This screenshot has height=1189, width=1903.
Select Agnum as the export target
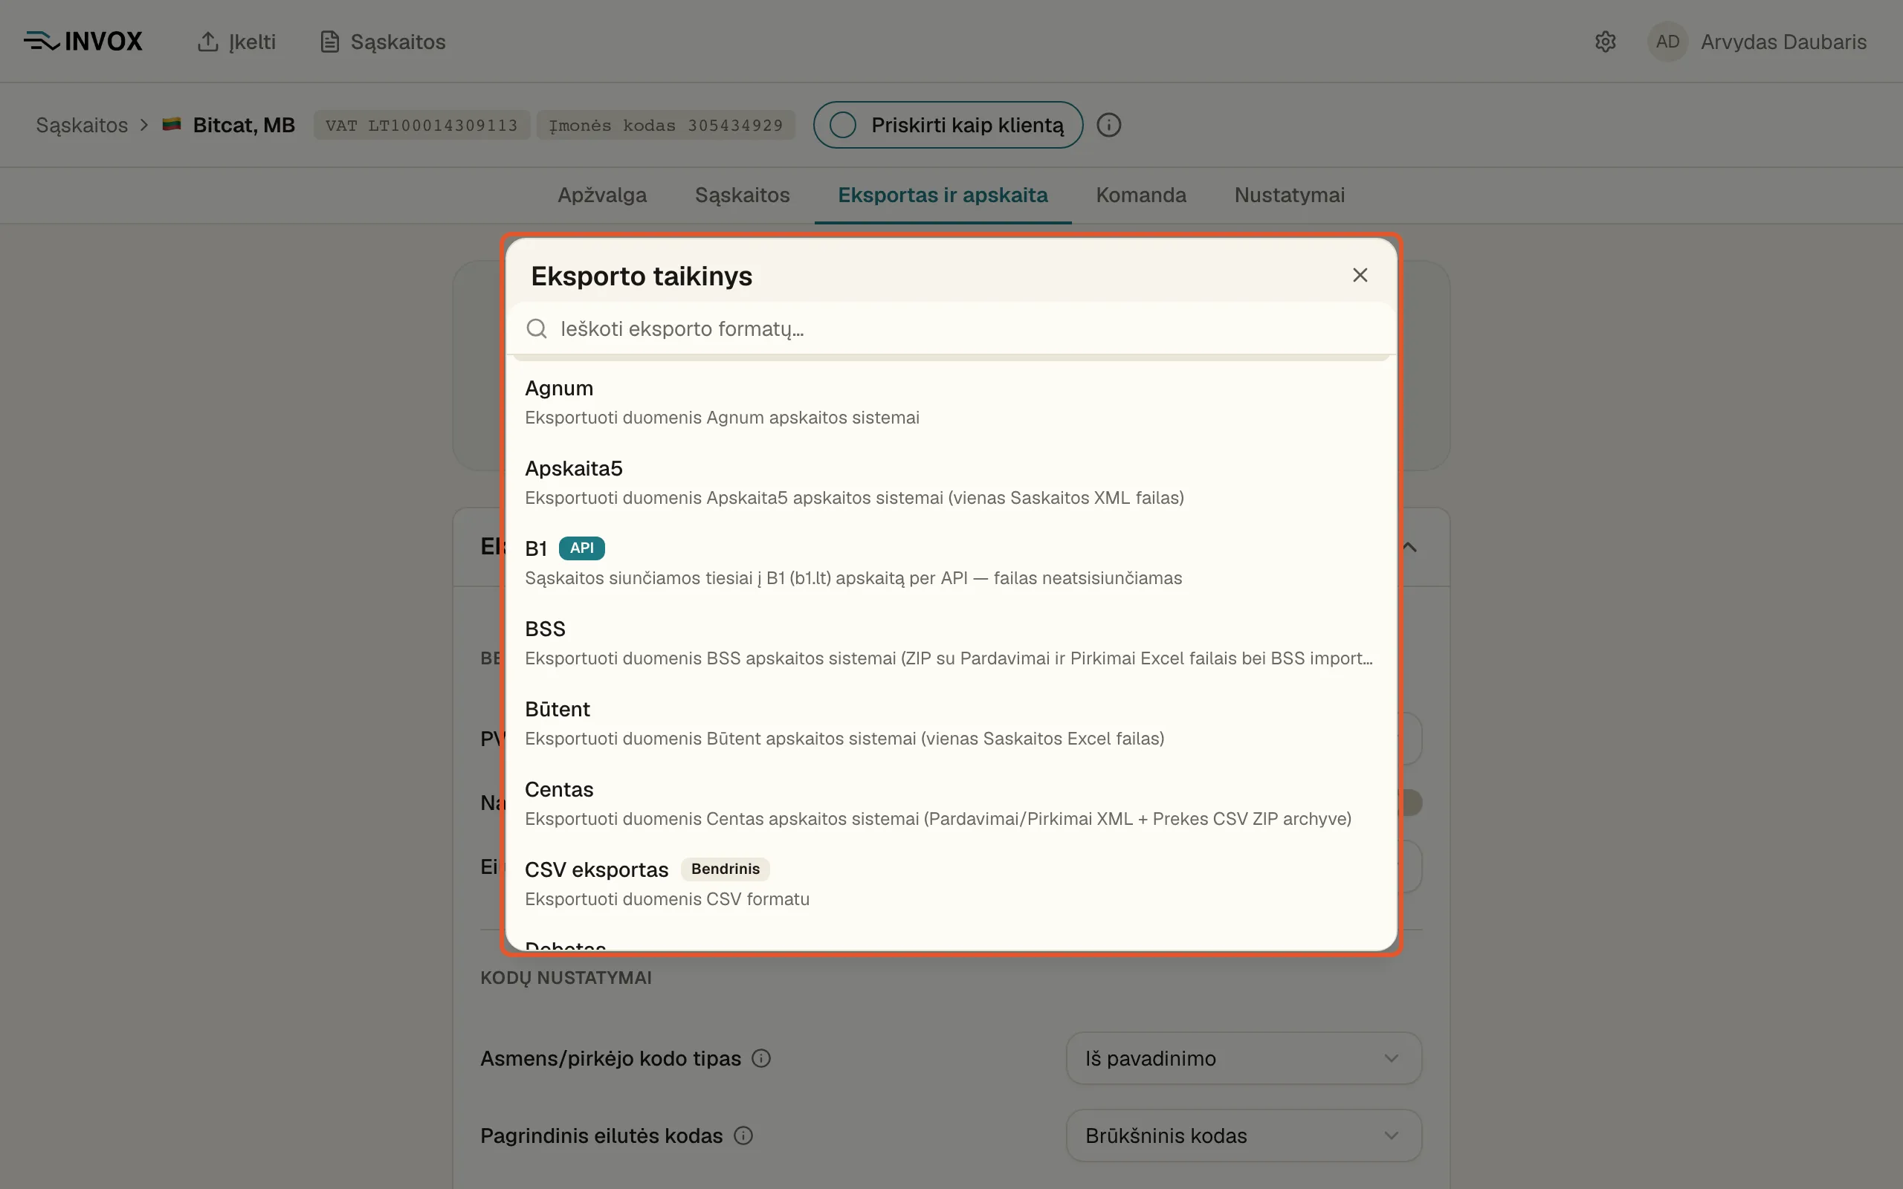[951, 403]
